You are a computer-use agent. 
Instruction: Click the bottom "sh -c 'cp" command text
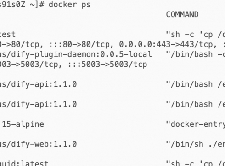point(196,163)
